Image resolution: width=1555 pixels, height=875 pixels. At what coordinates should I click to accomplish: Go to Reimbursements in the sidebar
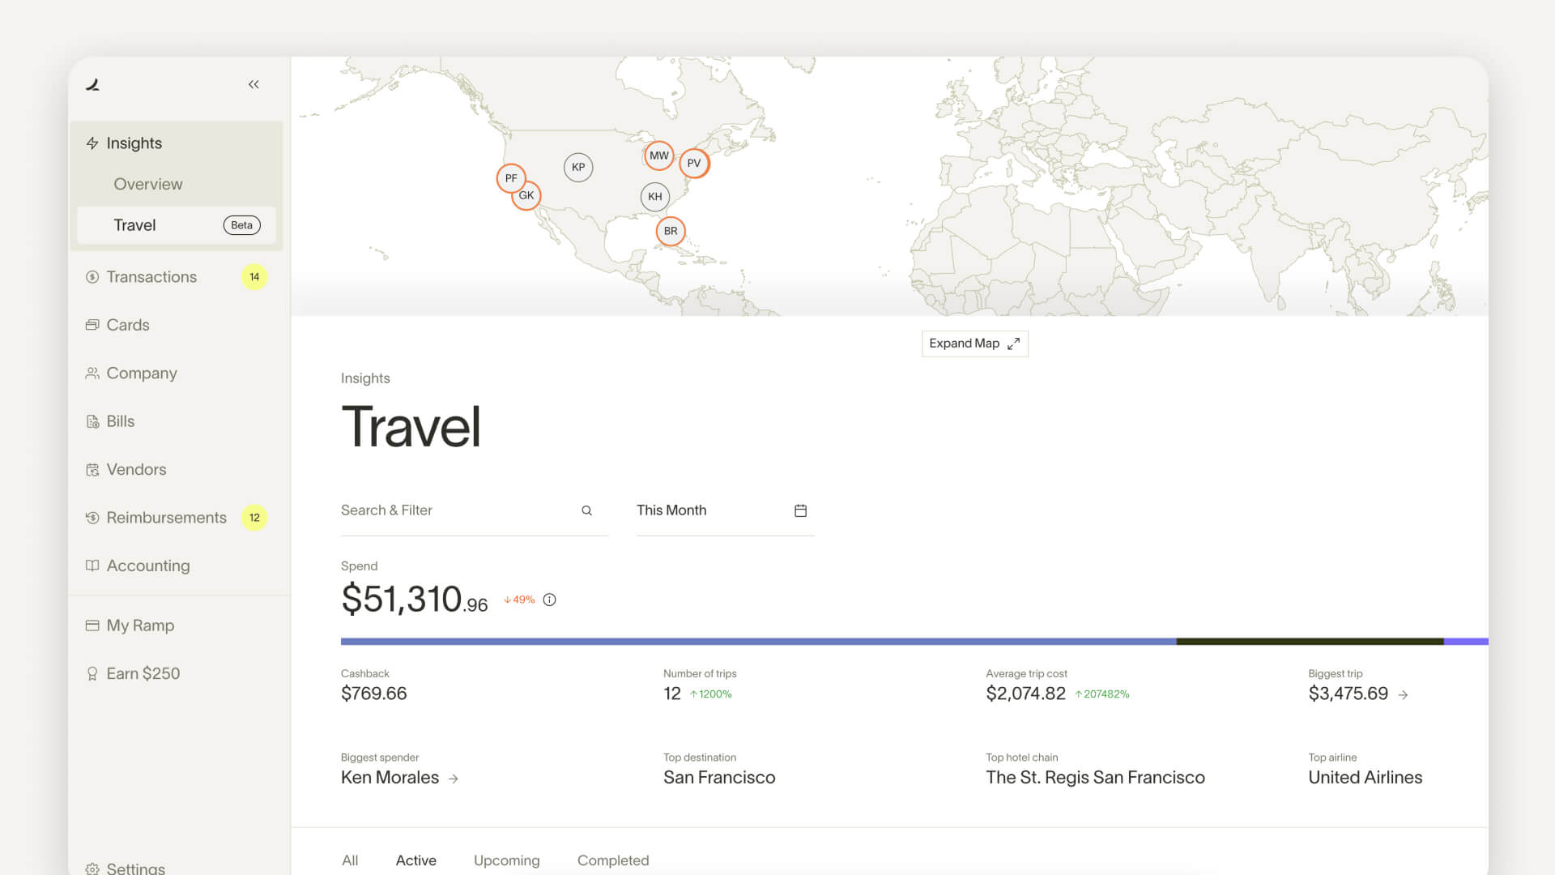coord(165,517)
